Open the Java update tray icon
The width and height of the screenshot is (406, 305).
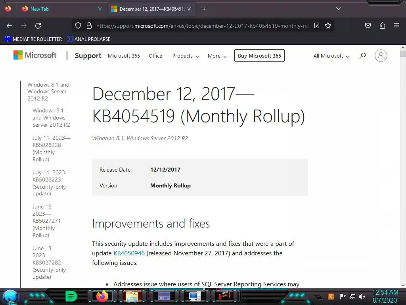coord(331,296)
